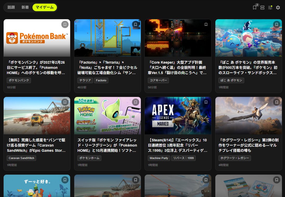Filter by the ポケモンバンク tag

click(x=19, y=80)
